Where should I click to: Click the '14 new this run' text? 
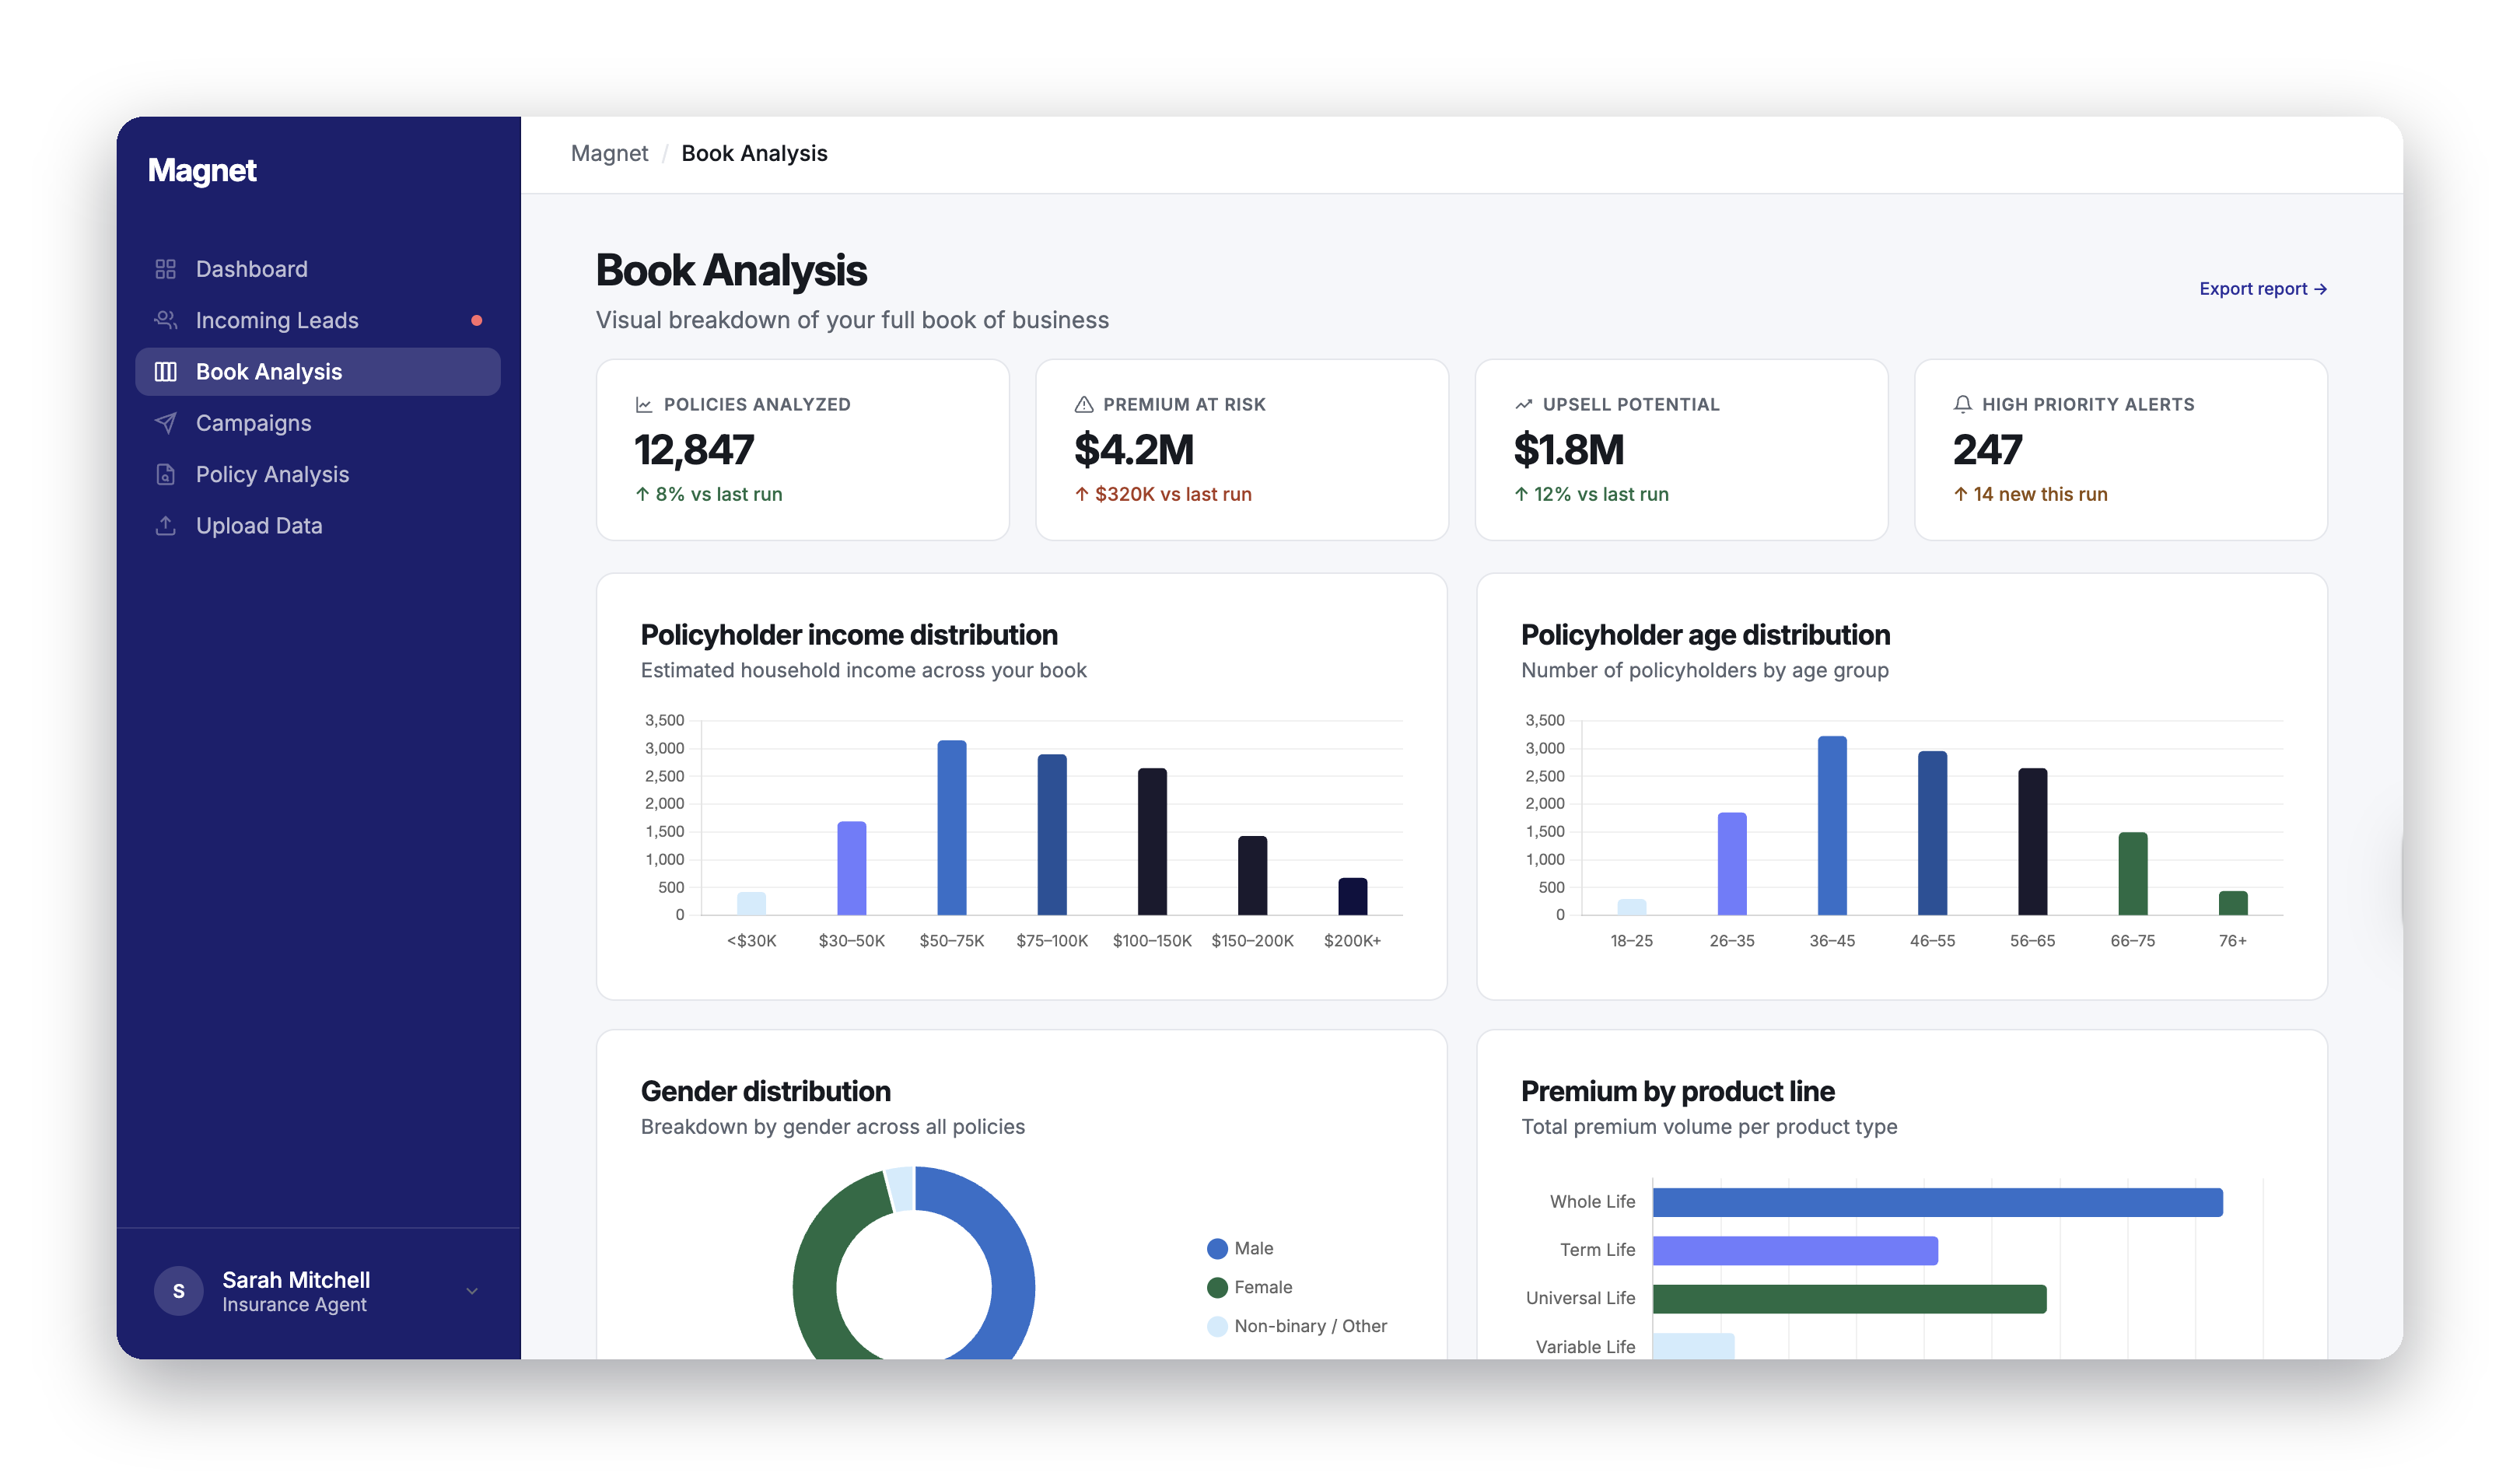pos(2040,494)
